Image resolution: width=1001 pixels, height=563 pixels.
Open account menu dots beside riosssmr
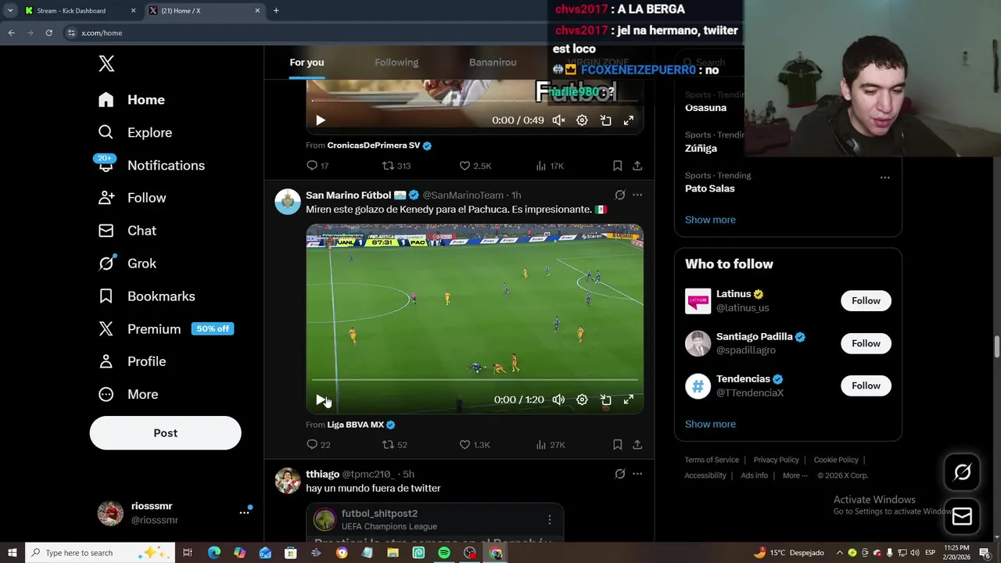point(244,513)
